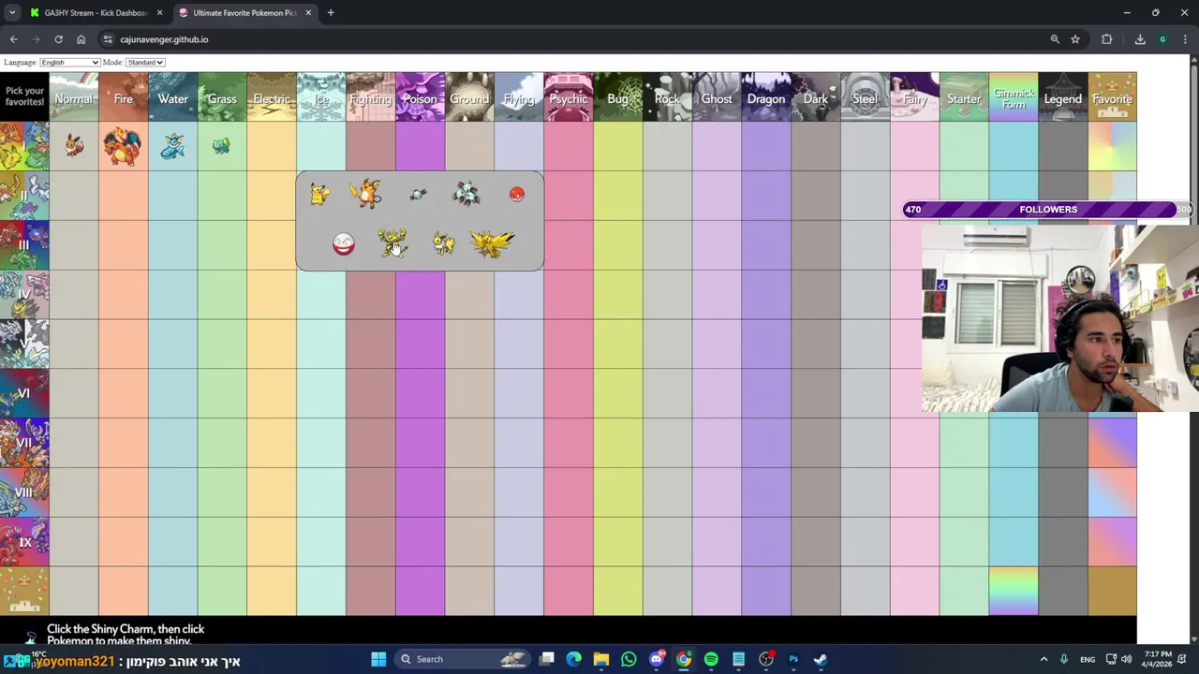Click Charizard in the Fire column
This screenshot has height=674, width=1199.
coord(123,146)
